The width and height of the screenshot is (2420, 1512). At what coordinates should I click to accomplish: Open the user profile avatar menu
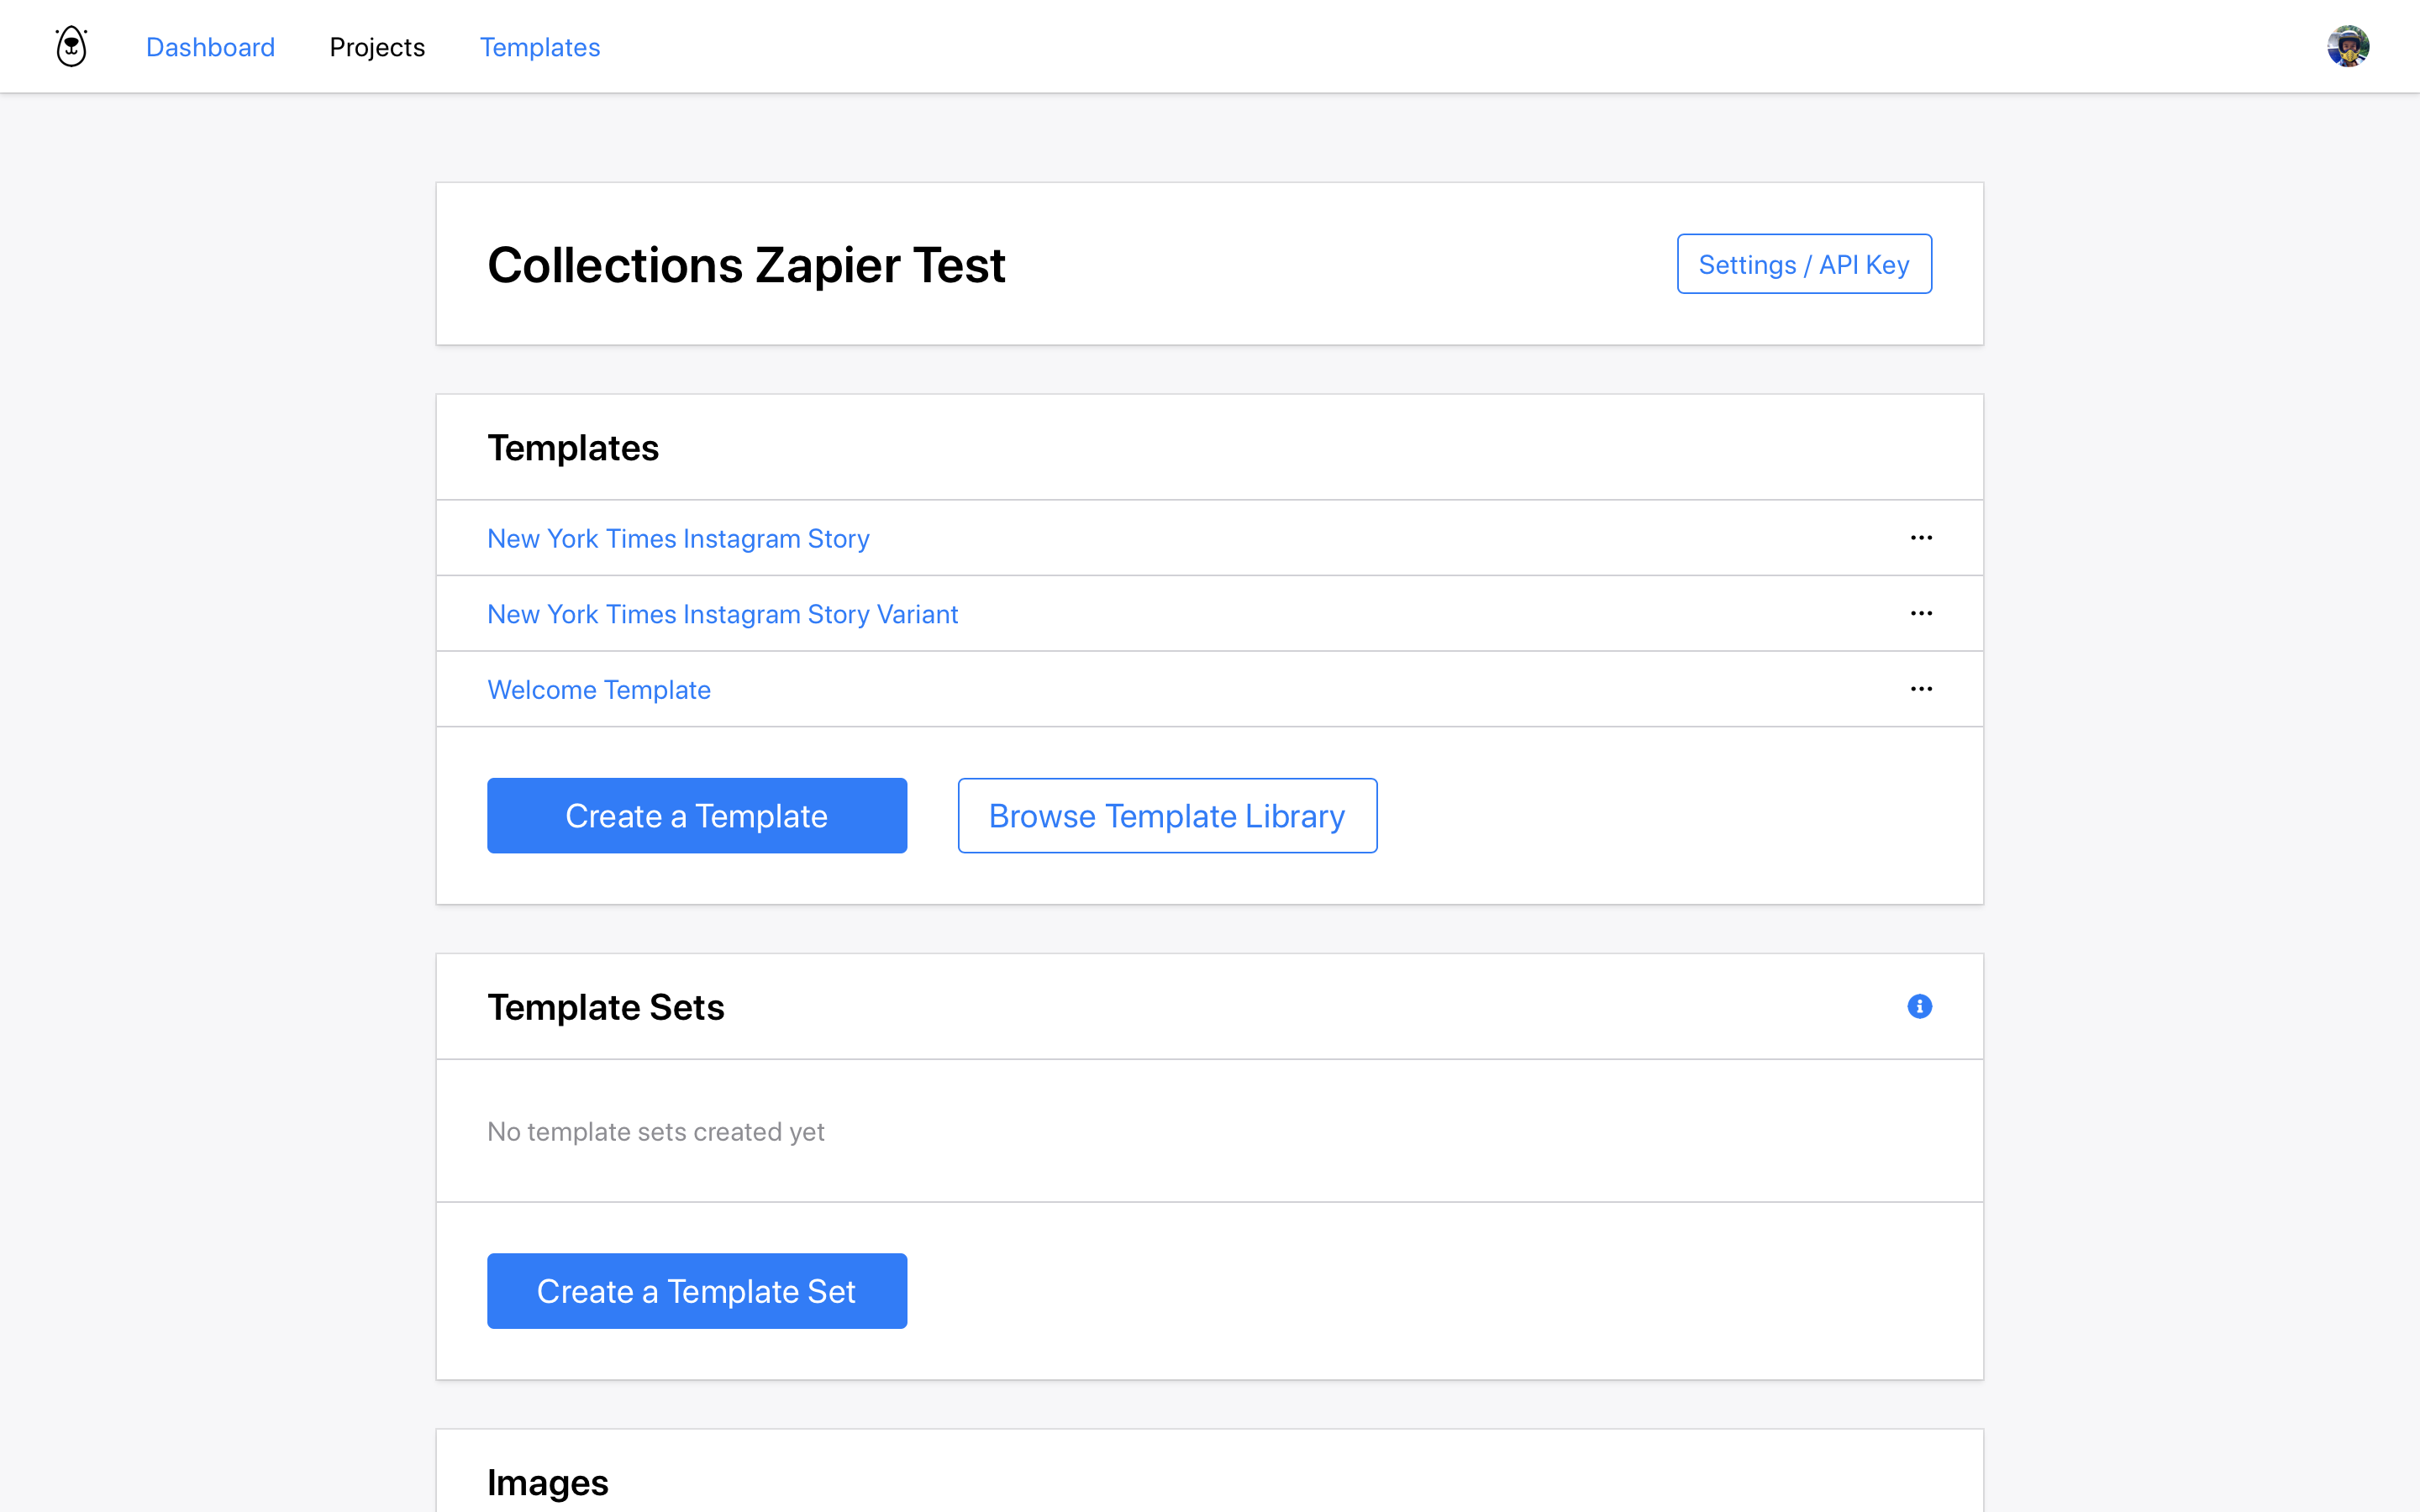2347,46
